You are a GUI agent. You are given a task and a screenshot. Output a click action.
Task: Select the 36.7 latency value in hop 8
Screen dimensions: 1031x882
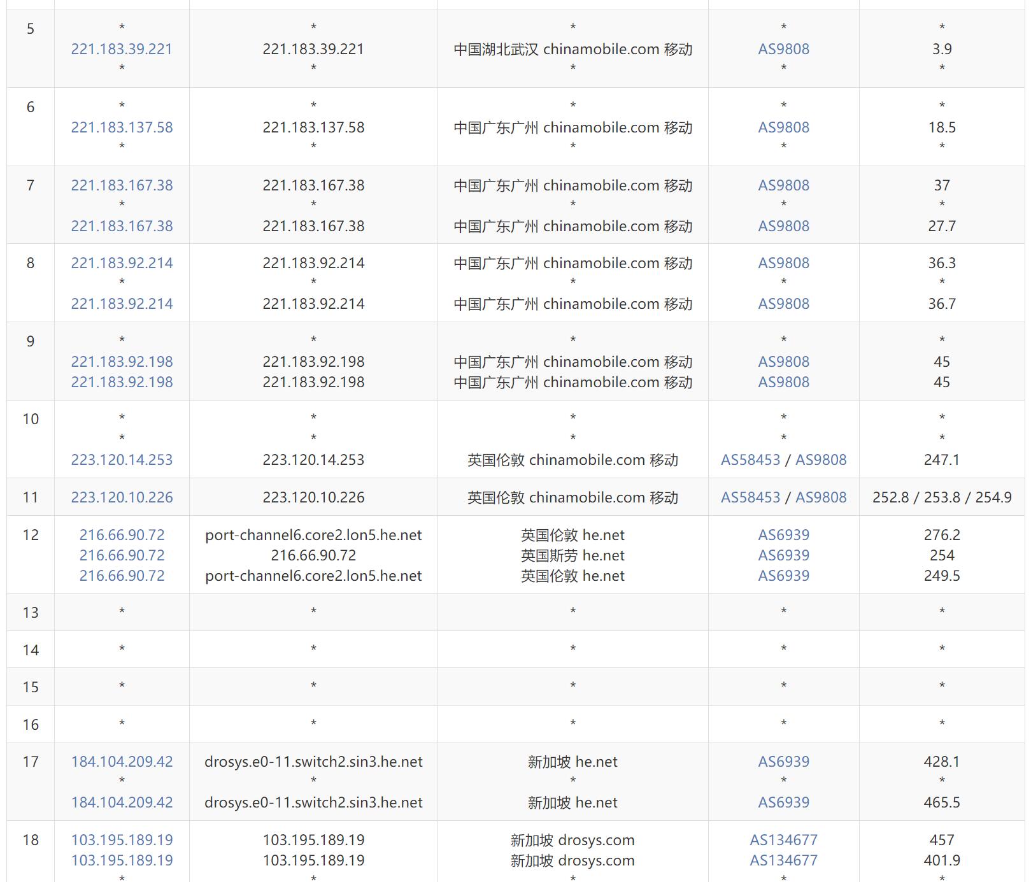click(x=942, y=304)
